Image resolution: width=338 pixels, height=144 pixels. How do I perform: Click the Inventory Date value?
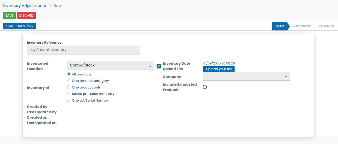tap(219, 63)
